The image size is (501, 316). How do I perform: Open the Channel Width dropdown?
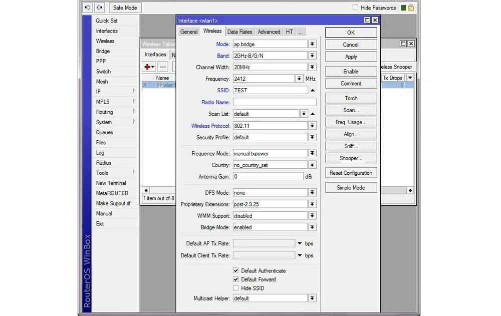[312, 67]
